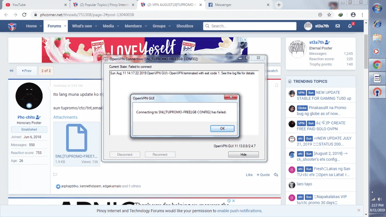Click OK in the OpenVPN GUI dialog
The width and height of the screenshot is (386, 217).
222,128
